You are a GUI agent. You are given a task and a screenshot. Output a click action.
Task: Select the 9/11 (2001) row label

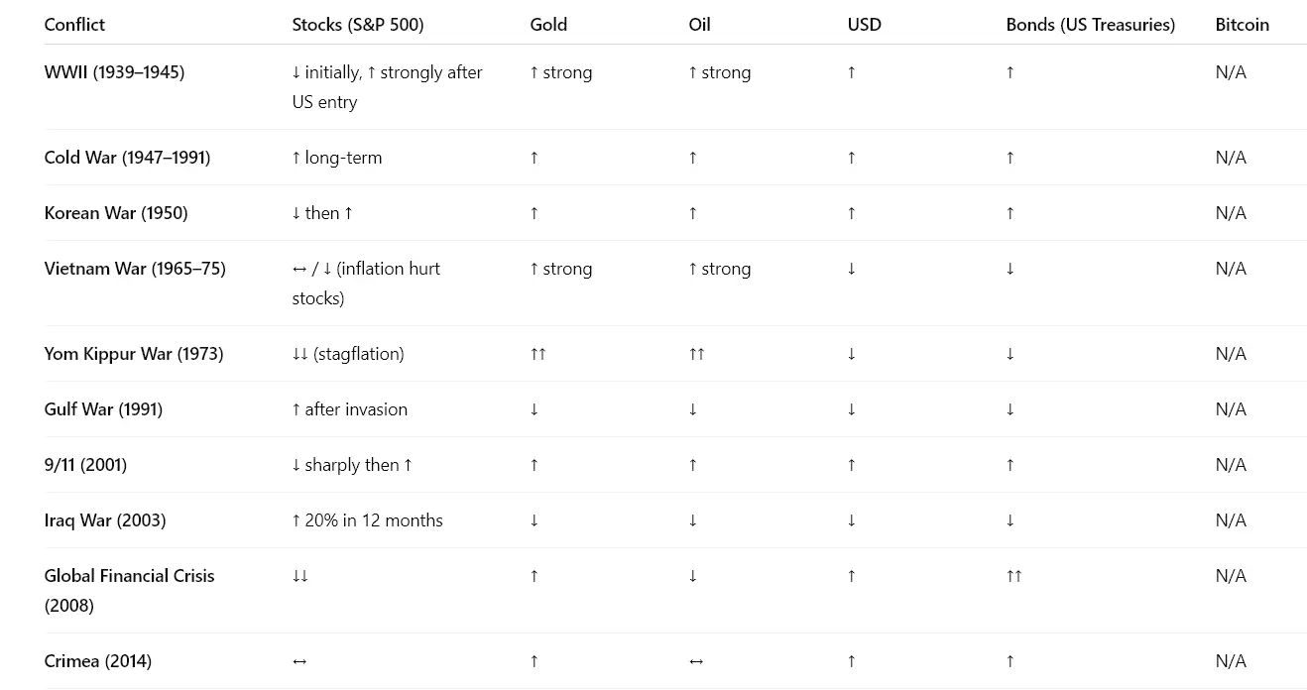85,465
